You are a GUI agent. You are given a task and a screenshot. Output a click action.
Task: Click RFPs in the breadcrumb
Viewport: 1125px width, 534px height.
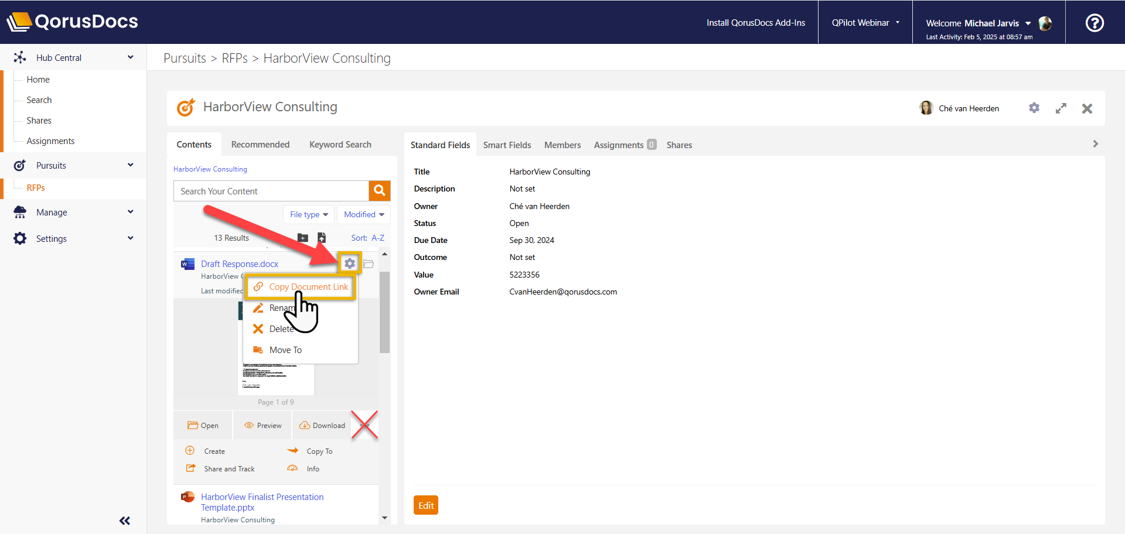(234, 58)
